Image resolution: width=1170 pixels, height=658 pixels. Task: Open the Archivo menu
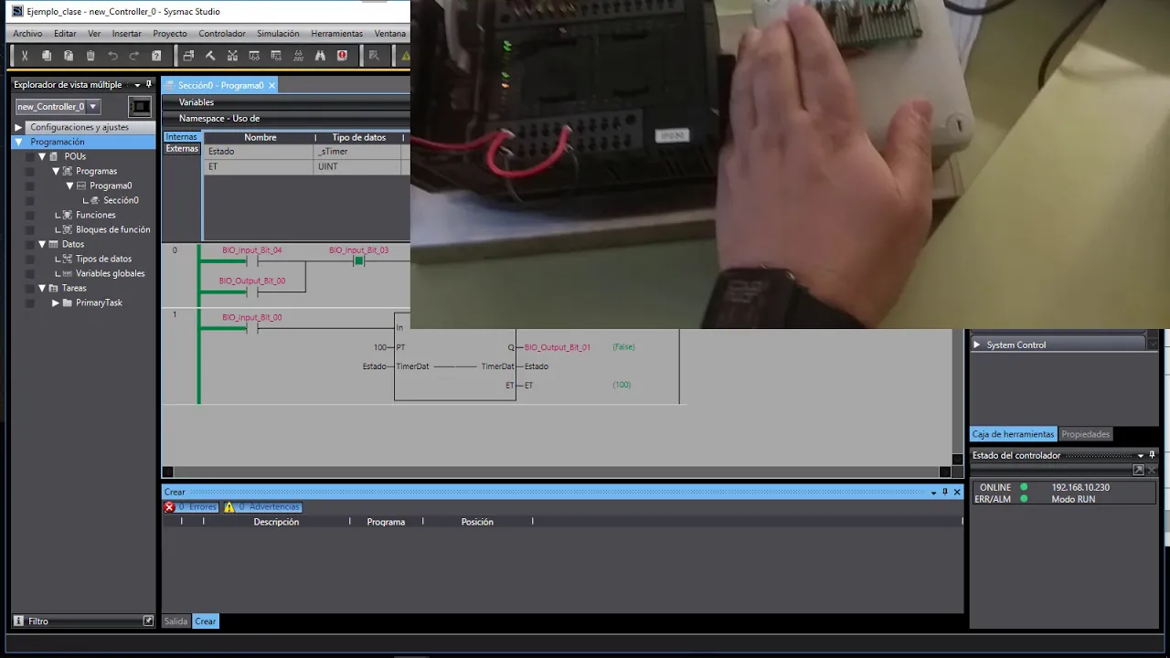(27, 33)
